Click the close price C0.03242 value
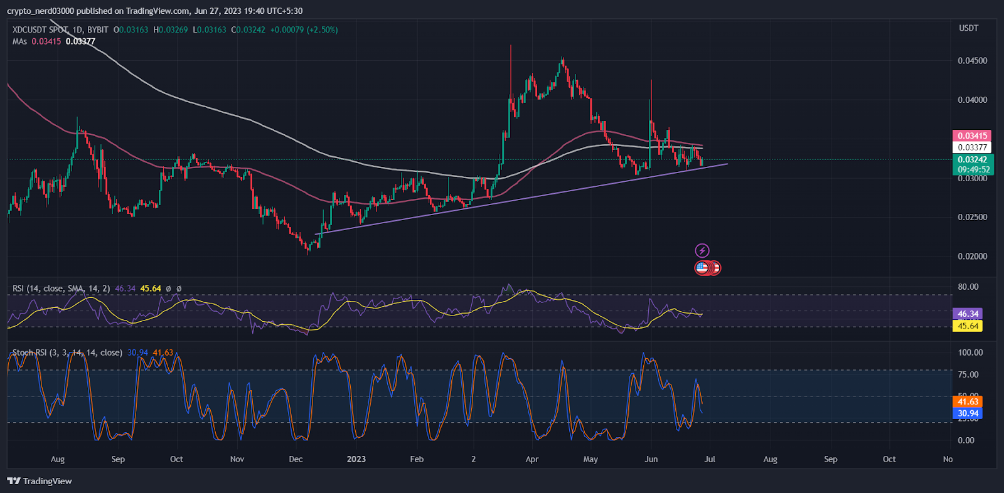The height and width of the screenshot is (493, 1004). coord(248,29)
